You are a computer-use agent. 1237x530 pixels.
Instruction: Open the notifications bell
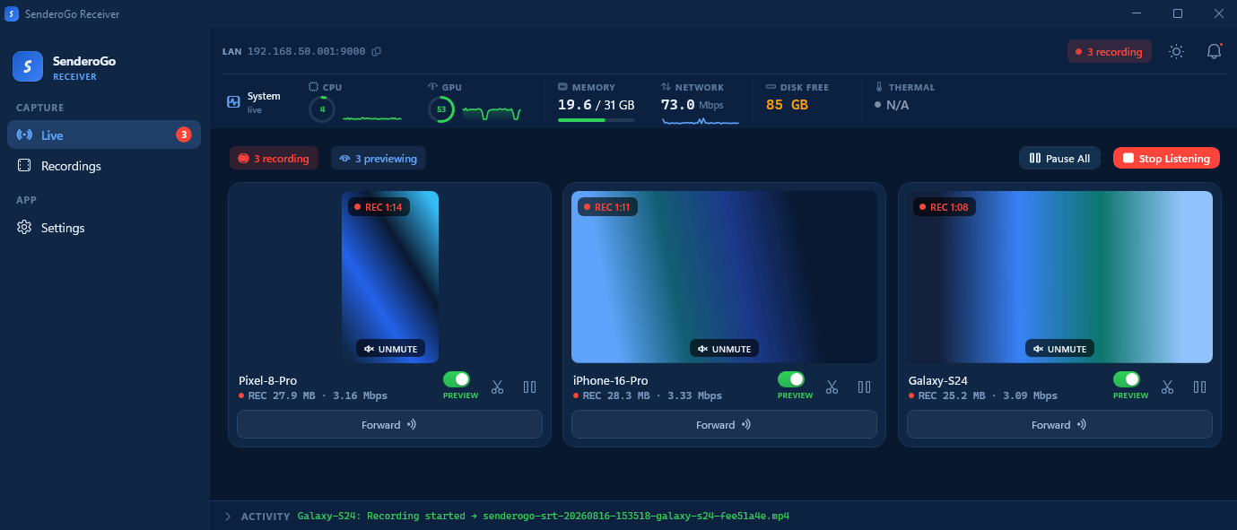click(1214, 51)
